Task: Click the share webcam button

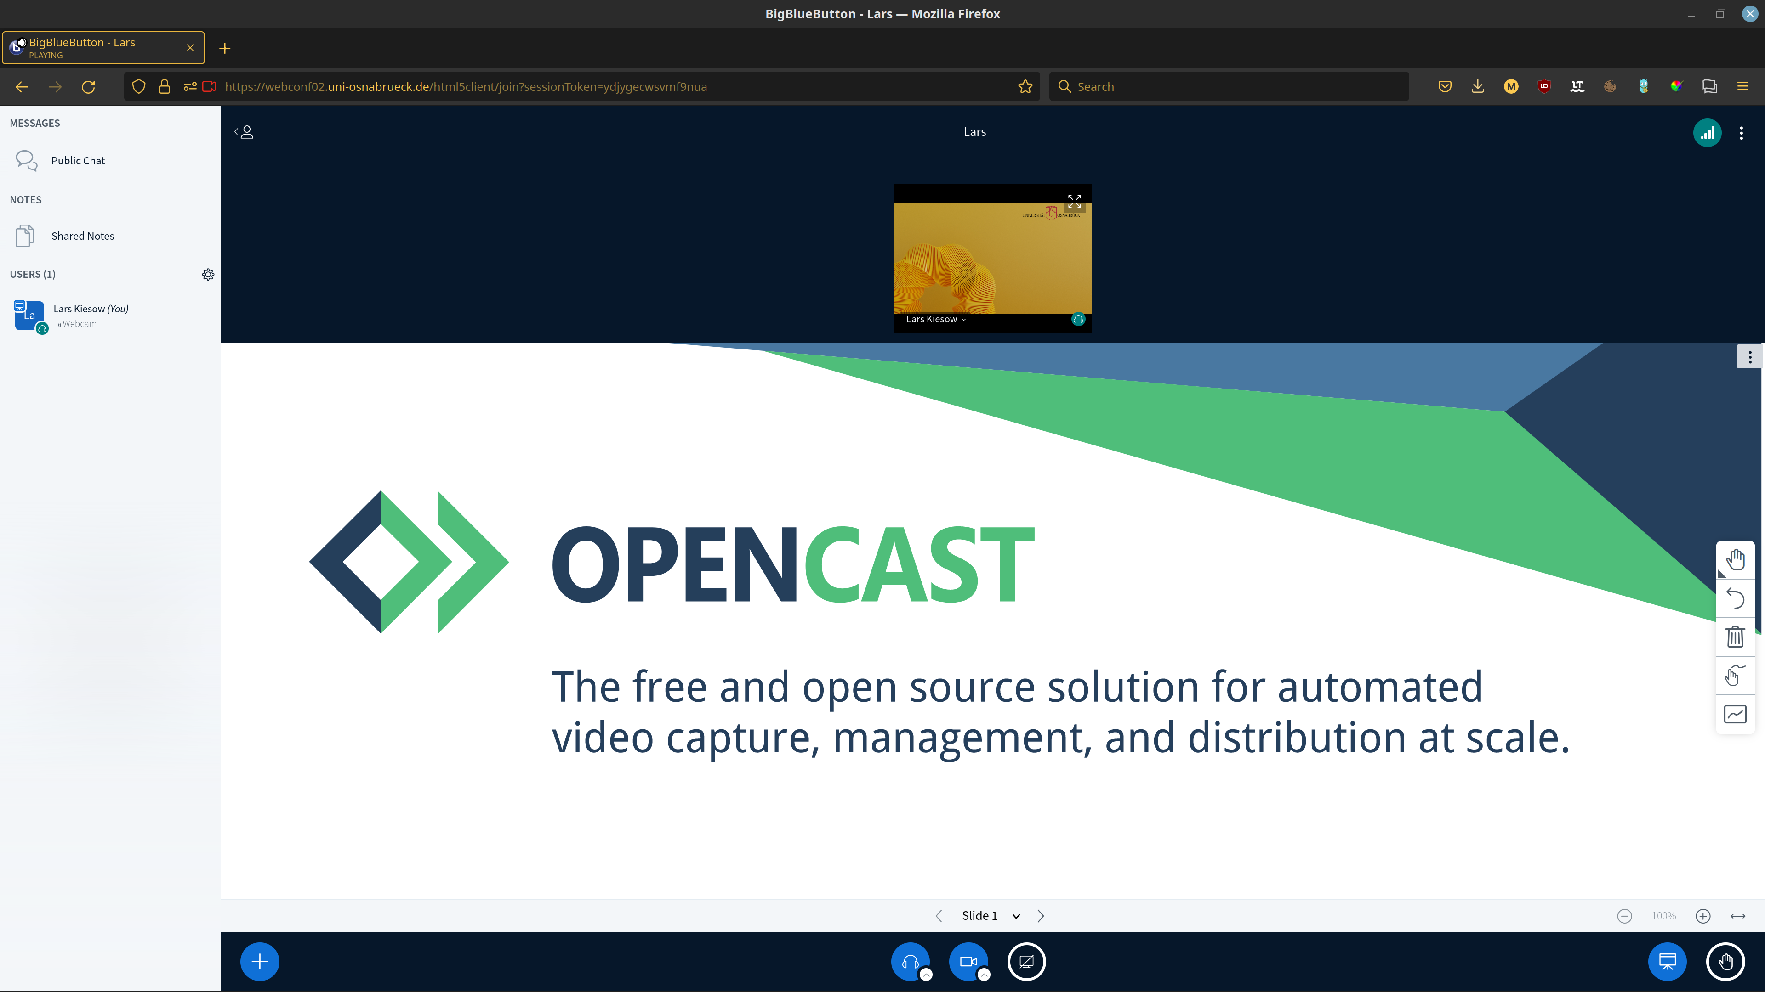Action: click(x=968, y=961)
